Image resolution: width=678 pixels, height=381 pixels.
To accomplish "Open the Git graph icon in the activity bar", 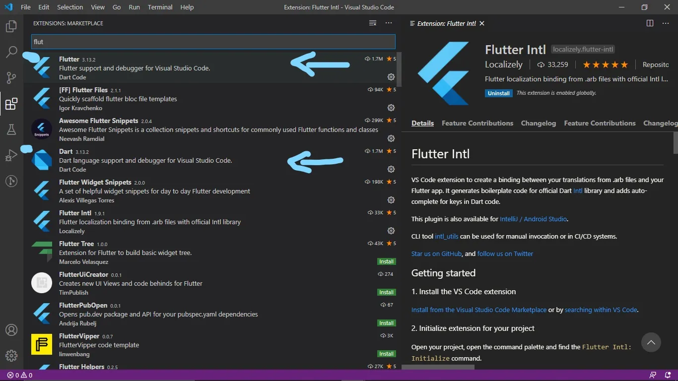I will (x=11, y=181).
